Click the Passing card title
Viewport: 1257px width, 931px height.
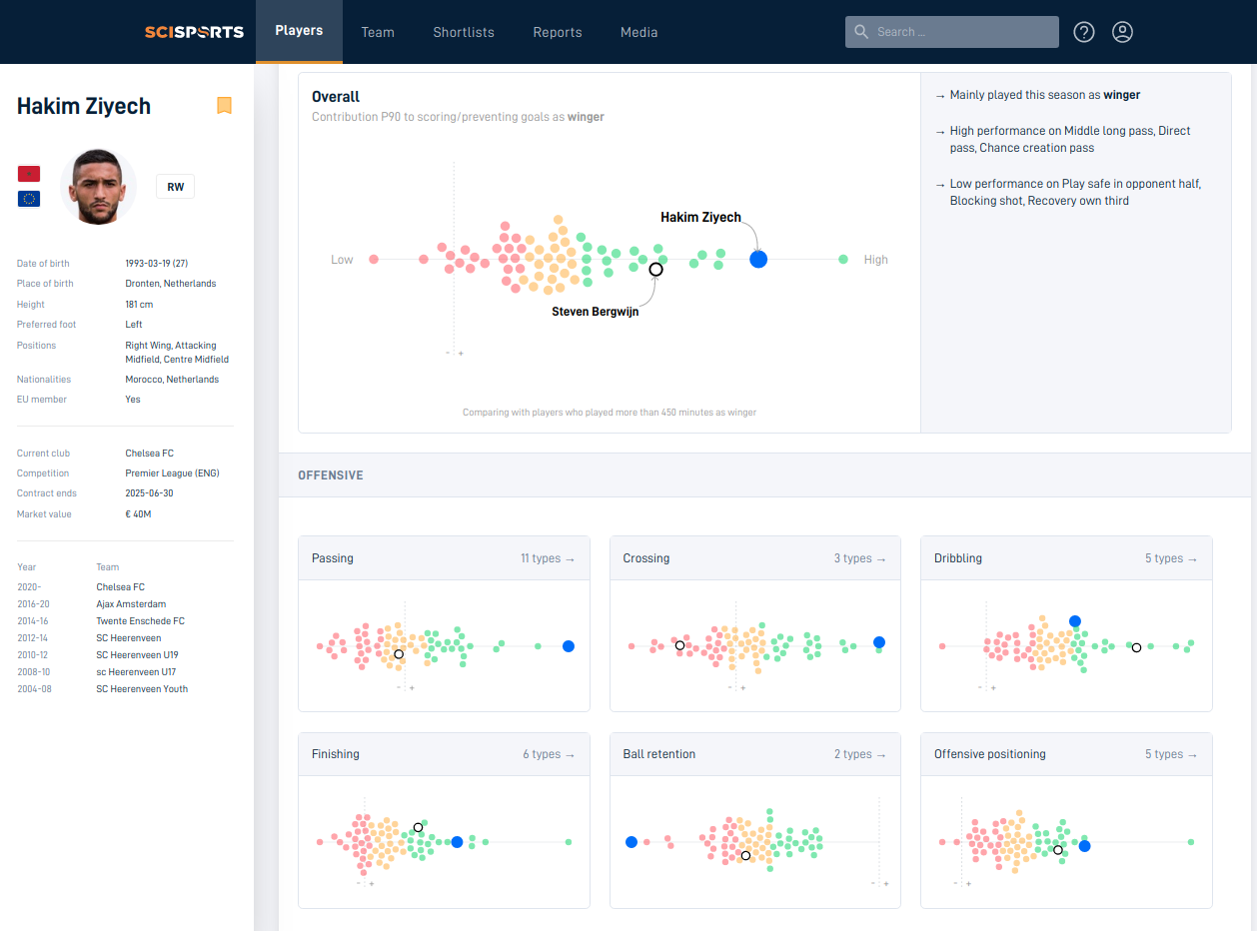click(333, 558)
